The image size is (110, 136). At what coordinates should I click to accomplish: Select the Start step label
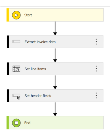[28, 15]
